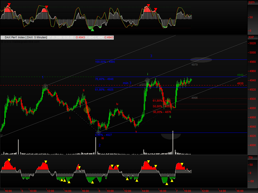
Task: Click the first red sell triangle in SST panel
Action: point(9,5)
